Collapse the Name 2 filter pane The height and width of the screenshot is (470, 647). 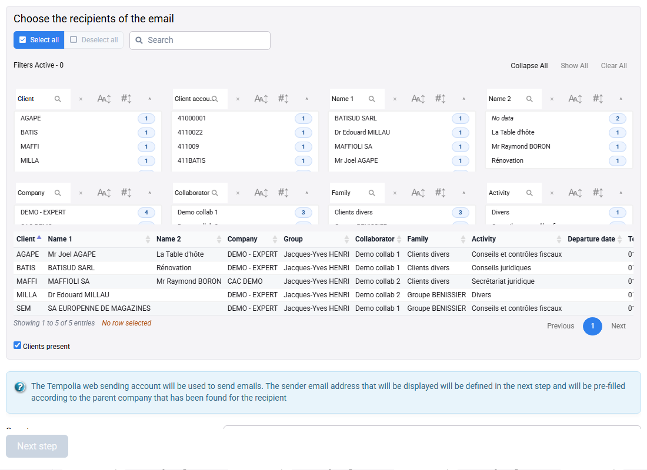click(x=621, y=99)
